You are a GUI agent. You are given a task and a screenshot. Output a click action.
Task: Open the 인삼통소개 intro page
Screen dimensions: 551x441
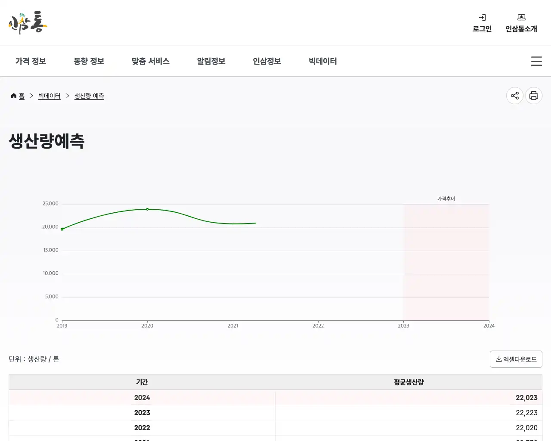pos(521,23)
